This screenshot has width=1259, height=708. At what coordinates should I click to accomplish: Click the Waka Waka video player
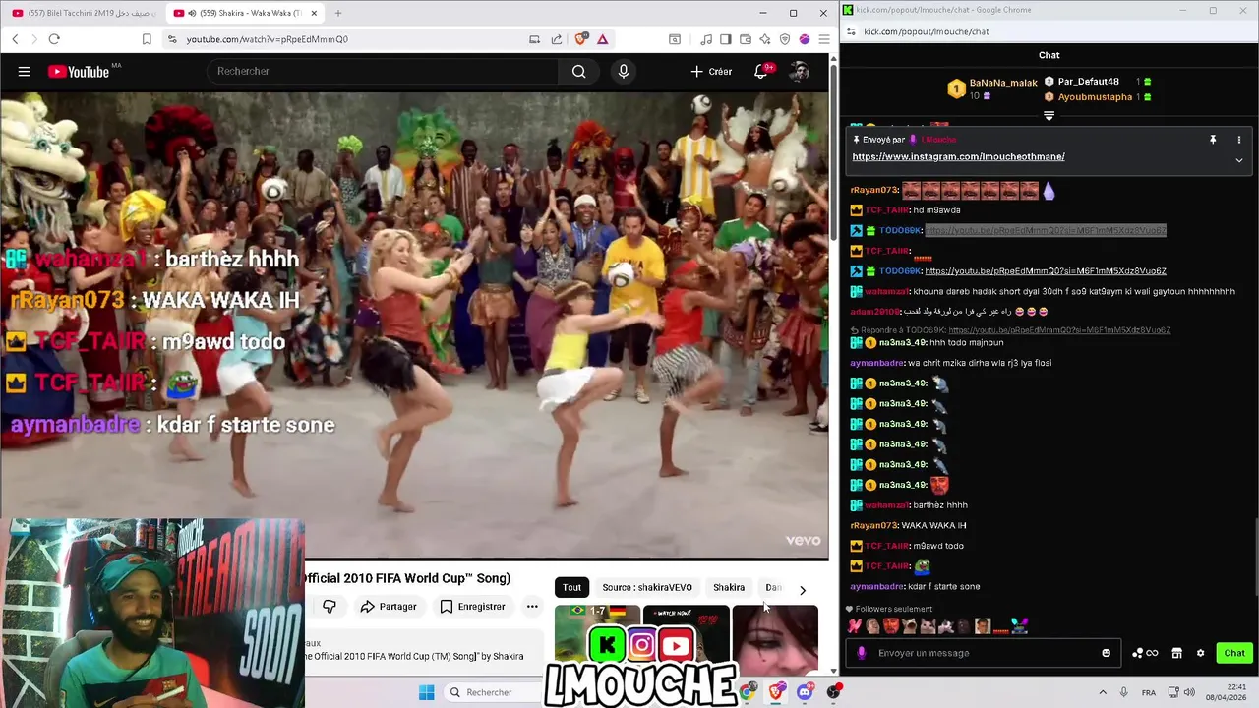(414, 325)
